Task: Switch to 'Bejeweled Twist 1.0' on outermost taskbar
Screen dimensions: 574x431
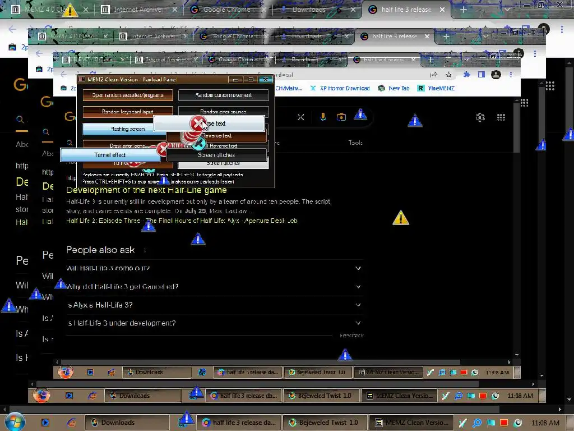Action: point(324,423)
